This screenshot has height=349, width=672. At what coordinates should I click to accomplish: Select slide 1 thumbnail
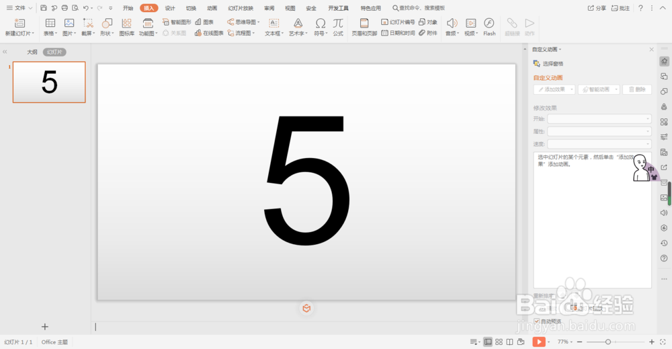coord(49,82)
